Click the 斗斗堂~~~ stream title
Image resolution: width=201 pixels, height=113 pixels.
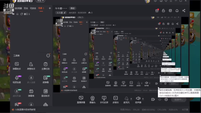tap(61, 8)
